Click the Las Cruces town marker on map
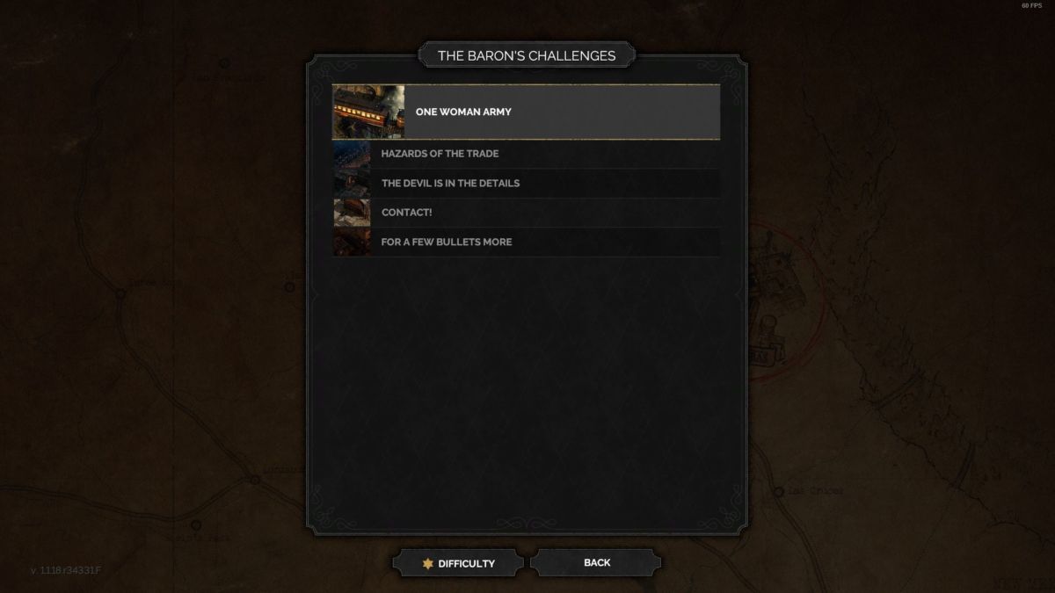The image size is (1055, 593). tap(779, 492)
